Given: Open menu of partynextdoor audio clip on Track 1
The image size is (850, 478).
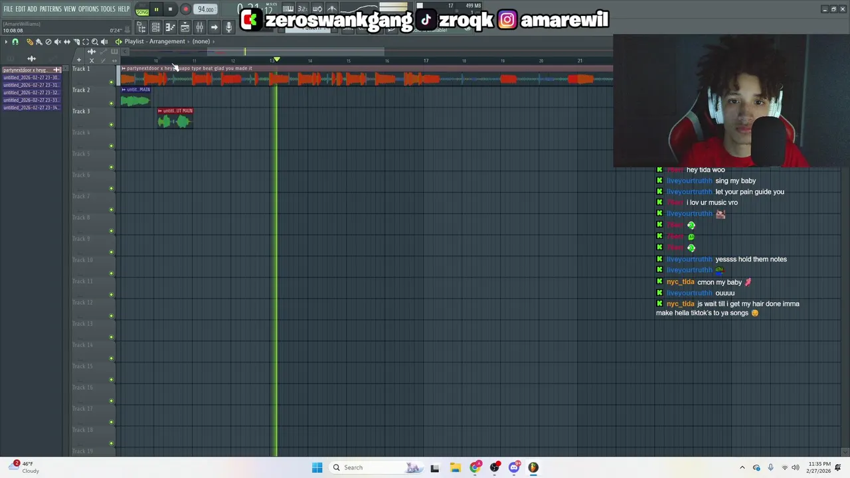Looking at the screenshot, I should click(124, 68).
